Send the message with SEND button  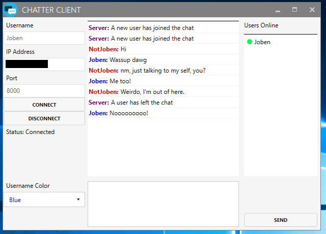tap(281, 220)
